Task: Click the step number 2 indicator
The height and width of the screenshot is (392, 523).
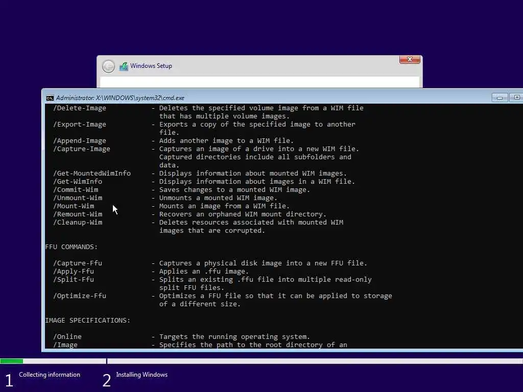Action: [106, 381]
